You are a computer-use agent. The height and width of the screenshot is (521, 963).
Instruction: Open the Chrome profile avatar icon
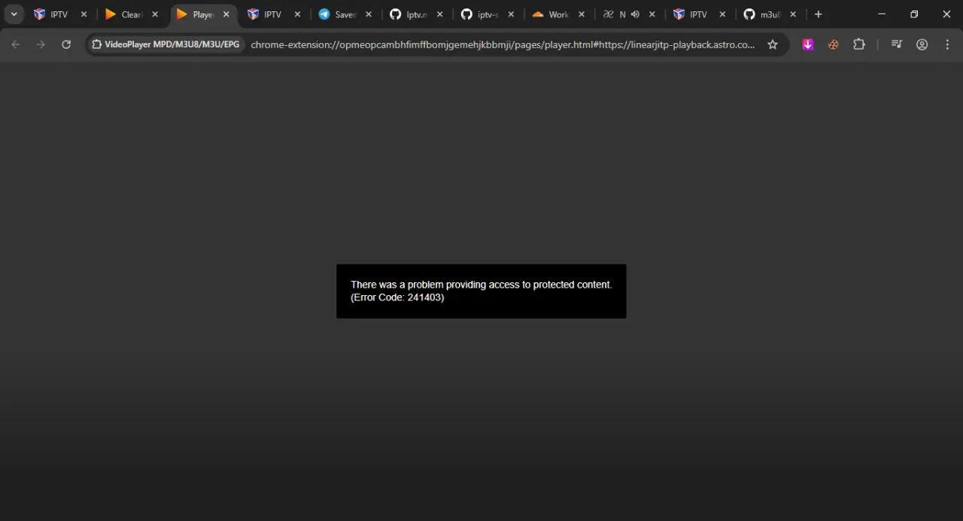[922, 44]
